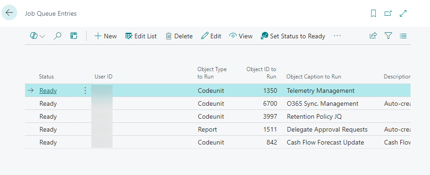
Task: Click Ready status in Cash Flow row
Action: (x=48, y=142)
